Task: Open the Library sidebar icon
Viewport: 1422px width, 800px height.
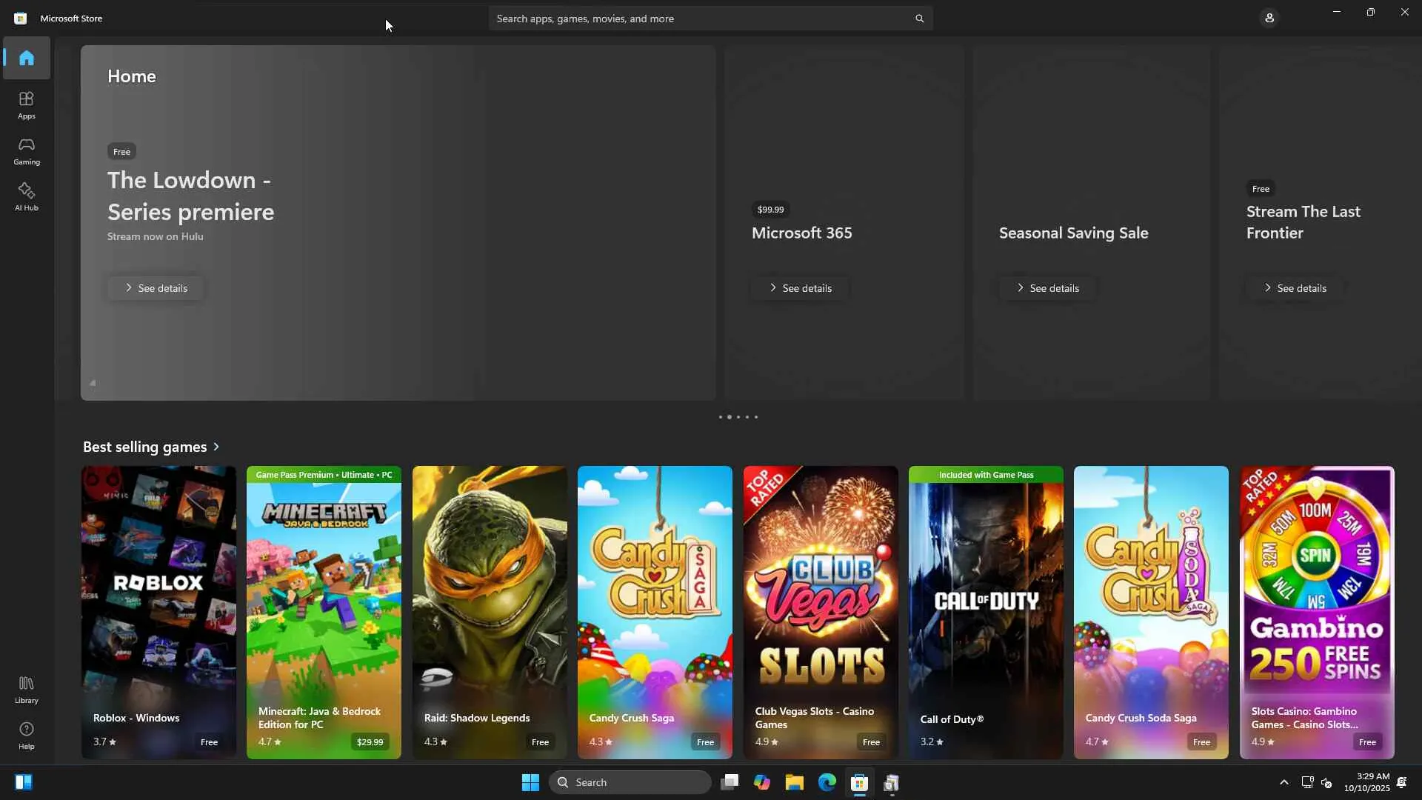Action: click(x=27, y=689)
